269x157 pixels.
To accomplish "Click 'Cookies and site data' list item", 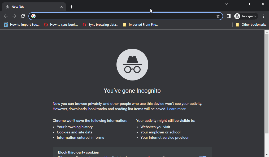I will [x=75, y=132].
